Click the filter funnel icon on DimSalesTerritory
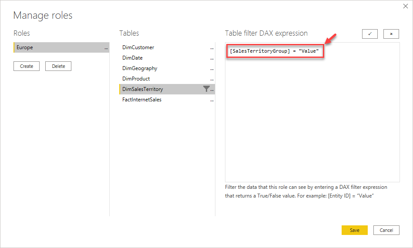Viewport: 413px width, 248px height. pos(206,89)
